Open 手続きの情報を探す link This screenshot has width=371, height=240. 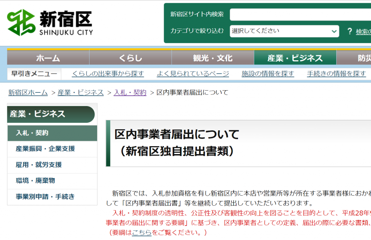click(336, 74)
